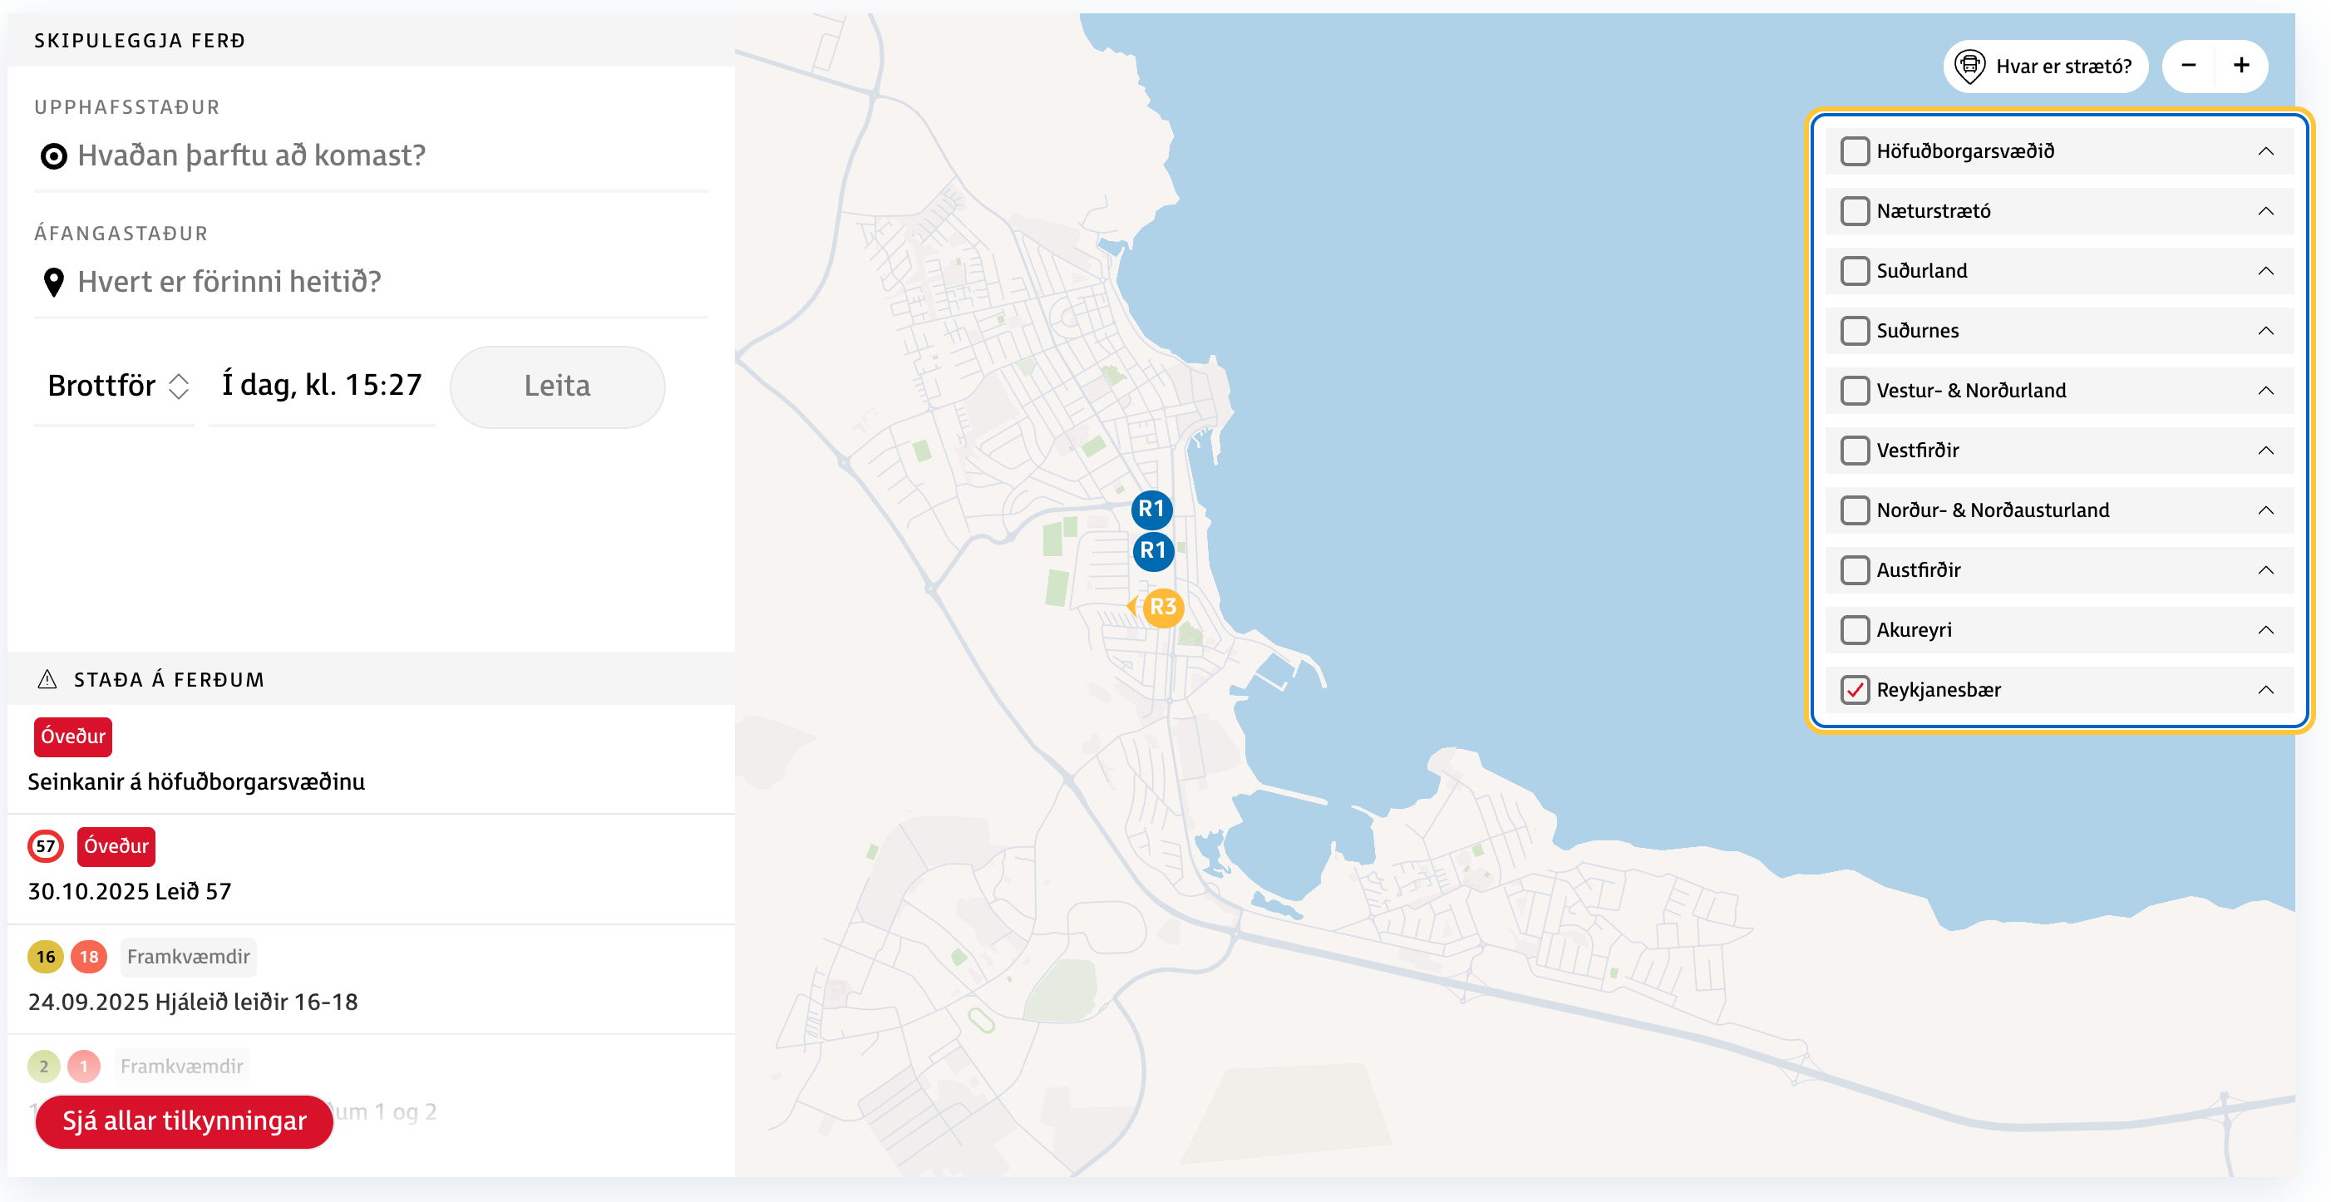Uncheck the Reykjanesbær checkbox
Viewport: 2331px width, 1202px height.
pyautogui.click(x=1854, y=690)
